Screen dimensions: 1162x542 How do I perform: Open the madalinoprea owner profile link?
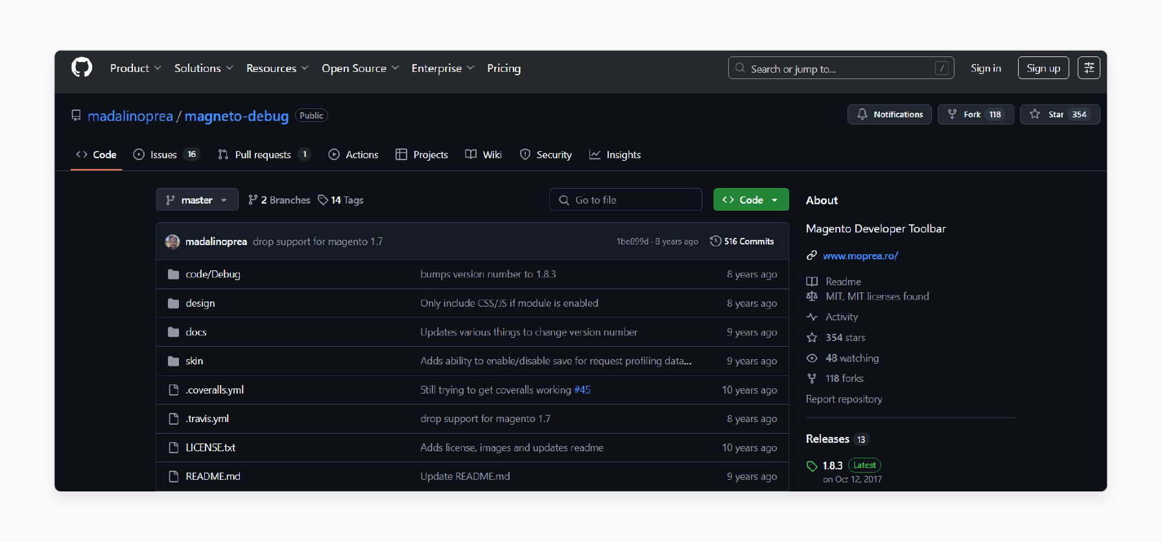pos(130,116)
